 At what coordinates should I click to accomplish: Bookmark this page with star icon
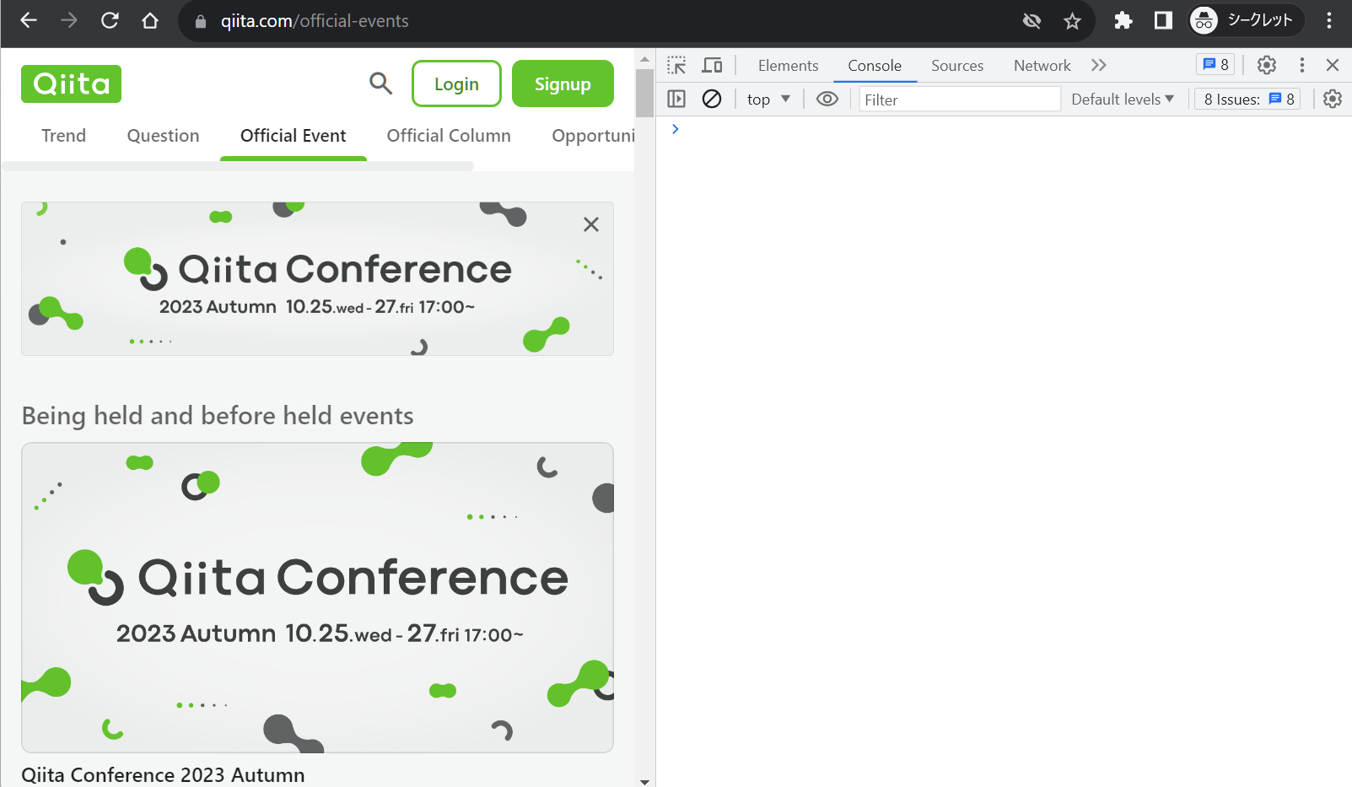coord(1072,21)
